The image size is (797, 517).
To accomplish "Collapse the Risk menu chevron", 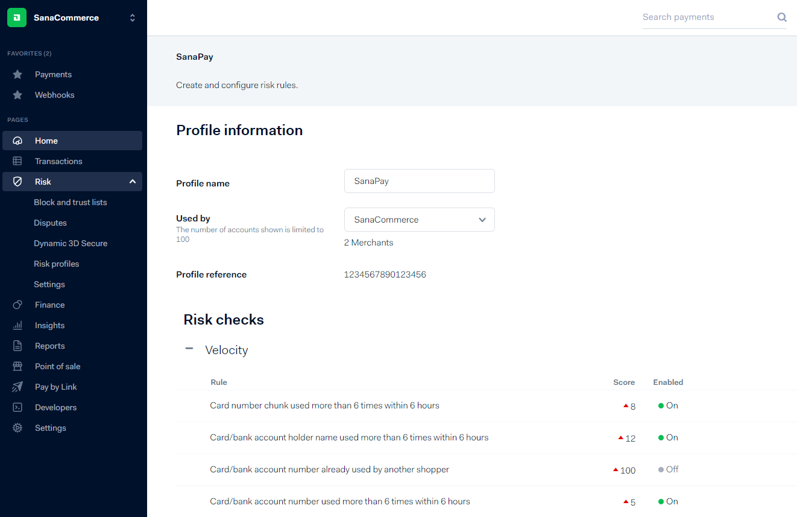I will click(x=133, y=182).
